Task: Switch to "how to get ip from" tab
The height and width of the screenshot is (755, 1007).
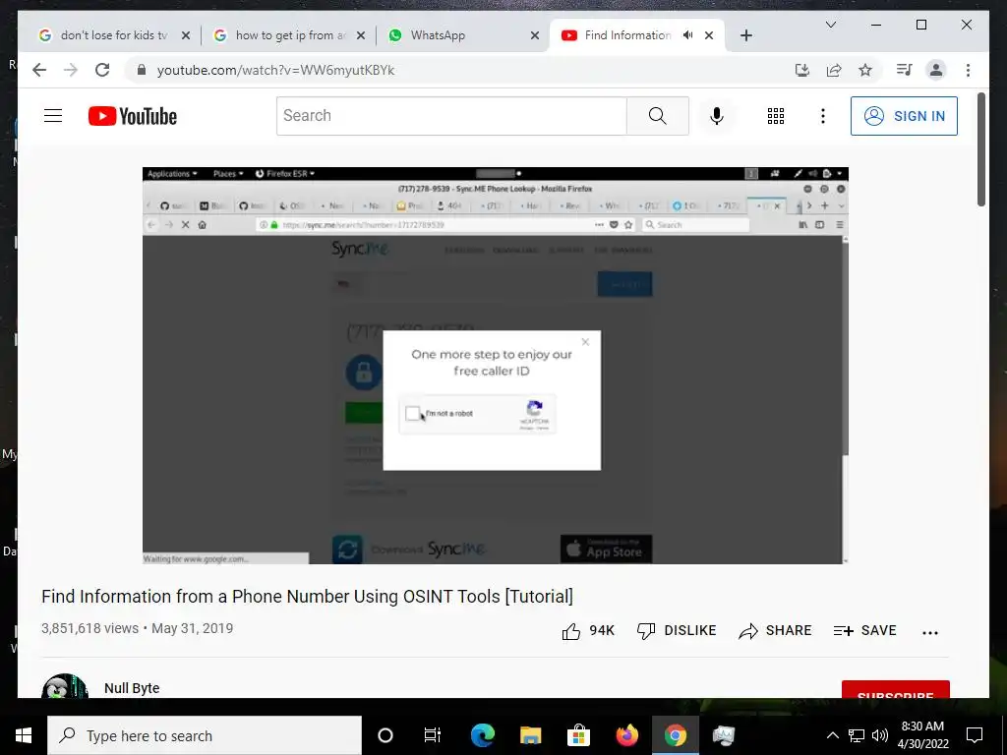Action: (x=291, y=35)
